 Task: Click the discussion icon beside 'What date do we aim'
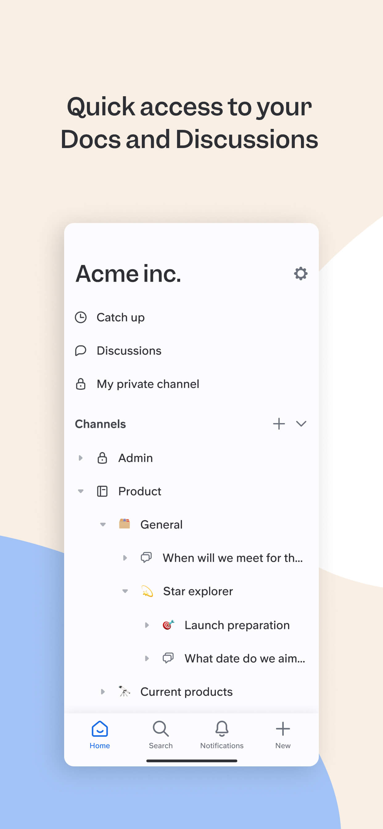[168, 658]
